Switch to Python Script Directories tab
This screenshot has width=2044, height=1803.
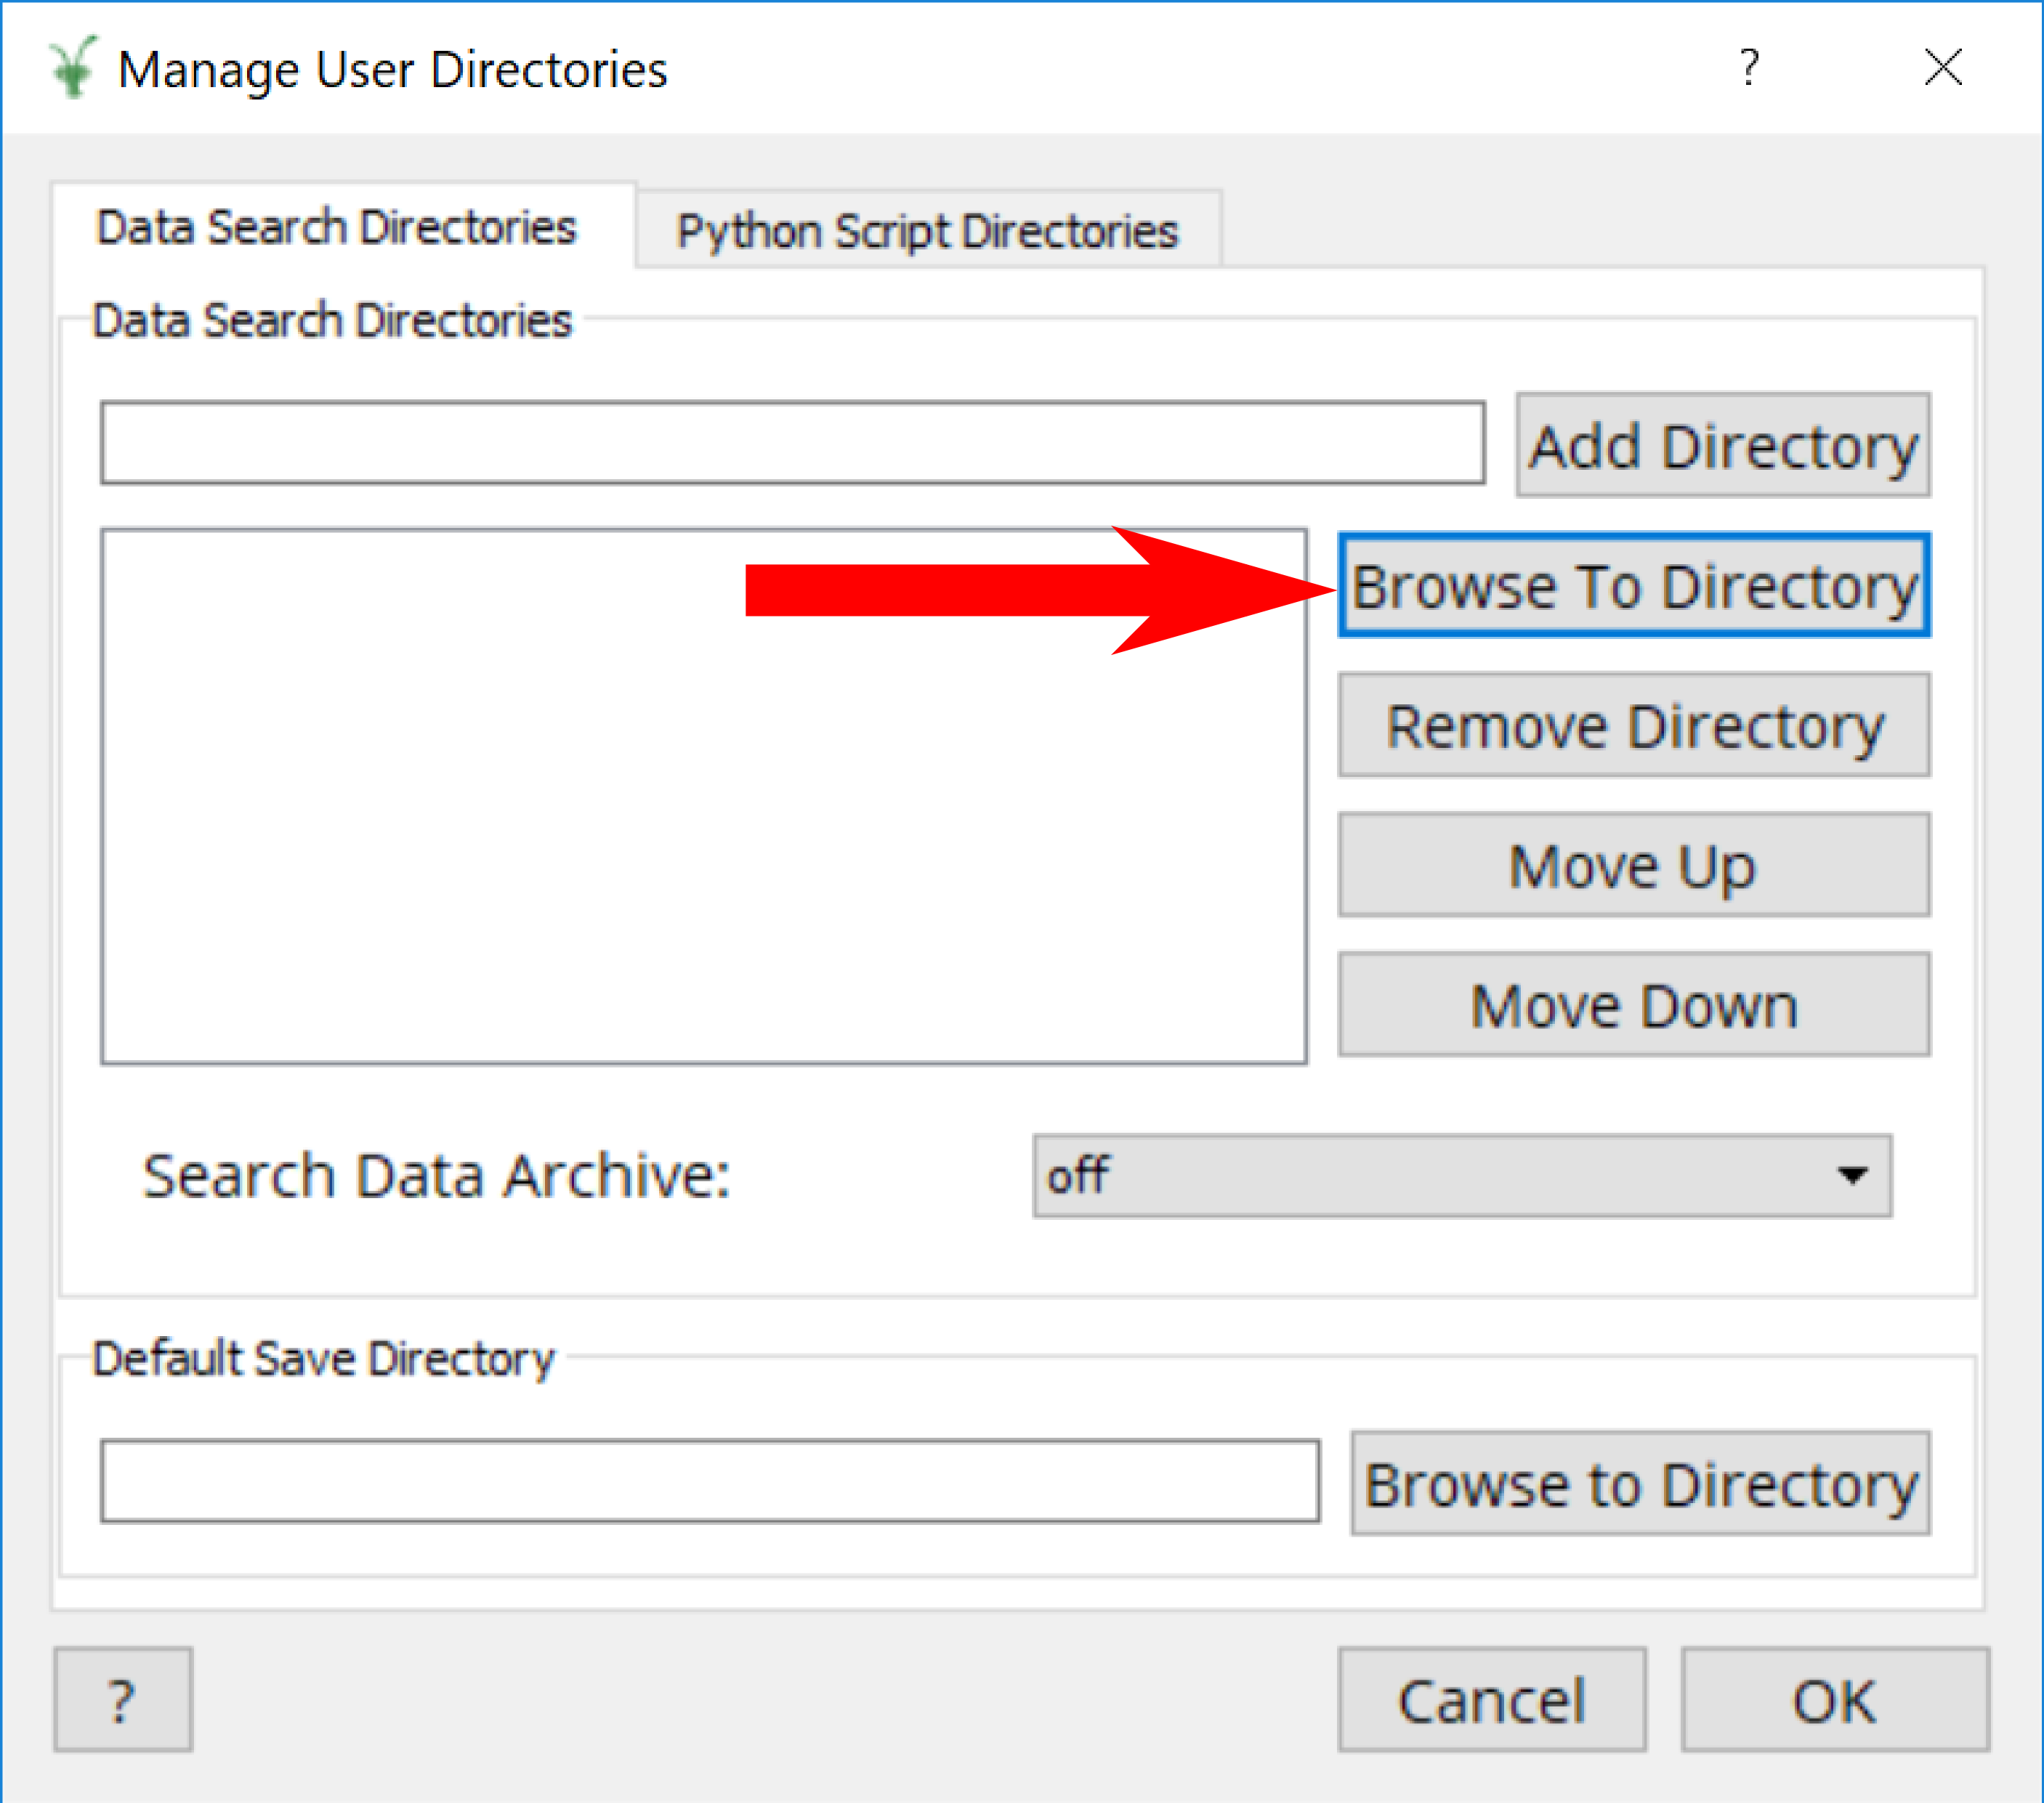point(927,231)
